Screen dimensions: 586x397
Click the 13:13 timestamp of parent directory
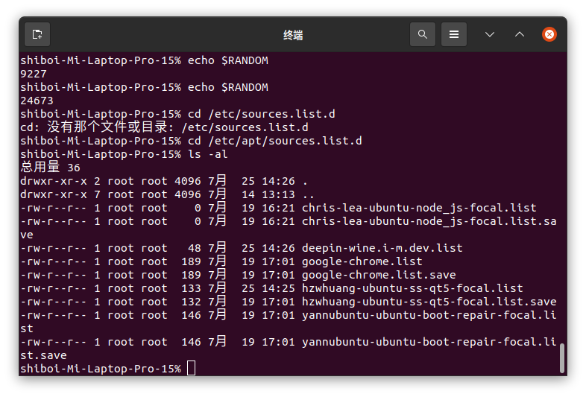coord(278,194)
